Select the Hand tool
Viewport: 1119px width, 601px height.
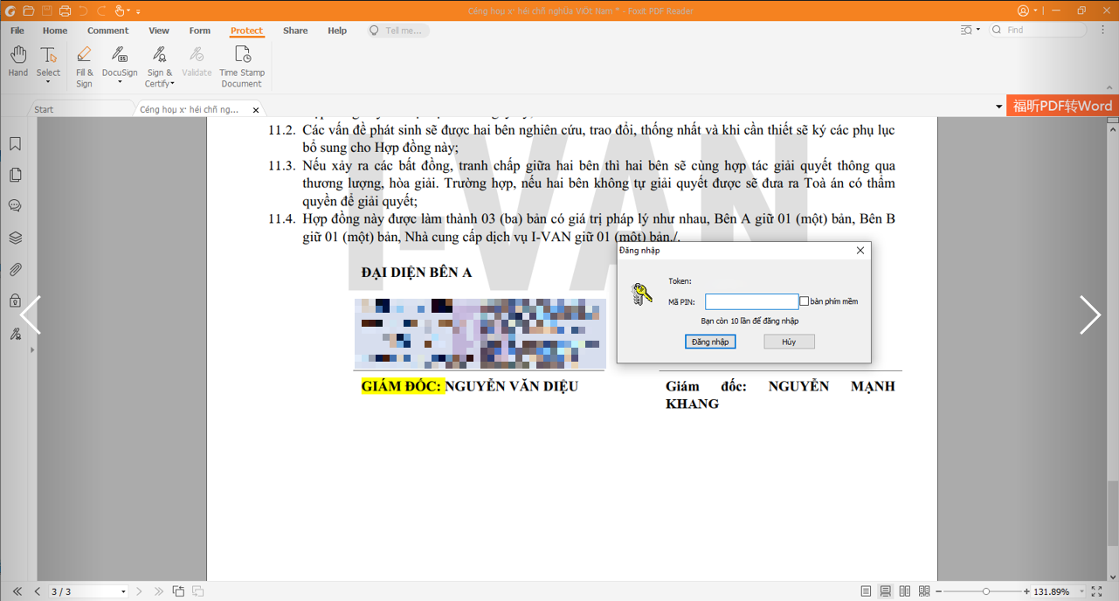[x=18, y=61]
